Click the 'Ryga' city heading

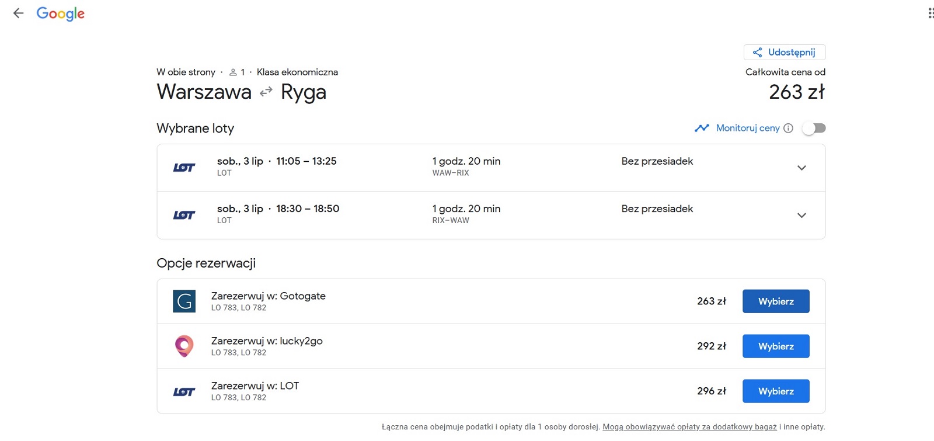click(x=304, y=92)
